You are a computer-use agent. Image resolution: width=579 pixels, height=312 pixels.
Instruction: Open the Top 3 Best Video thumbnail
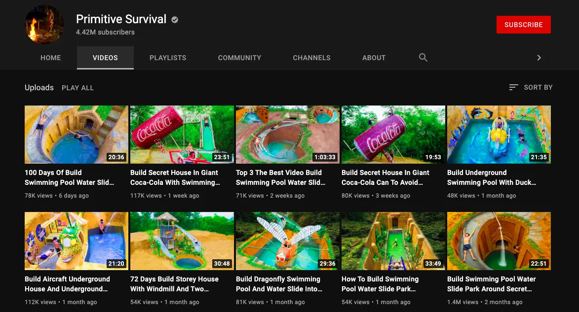point(288,135)
